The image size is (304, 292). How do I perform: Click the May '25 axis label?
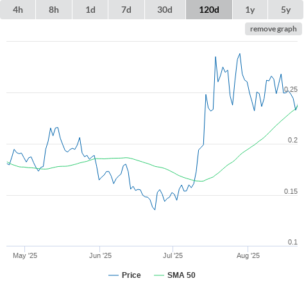[x=25, y=255]
